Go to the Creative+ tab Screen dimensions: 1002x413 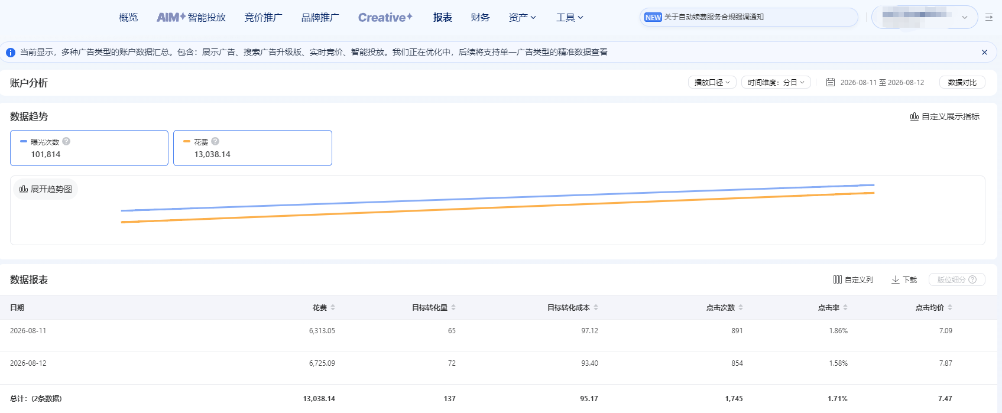[x=385, y=18]
